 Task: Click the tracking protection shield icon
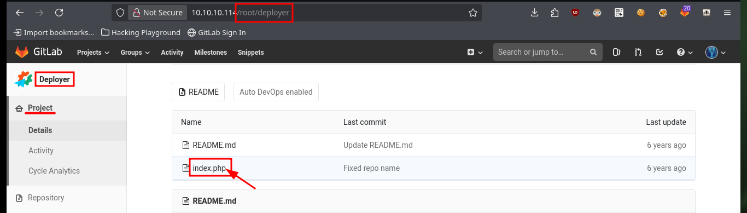click(121, 13)
